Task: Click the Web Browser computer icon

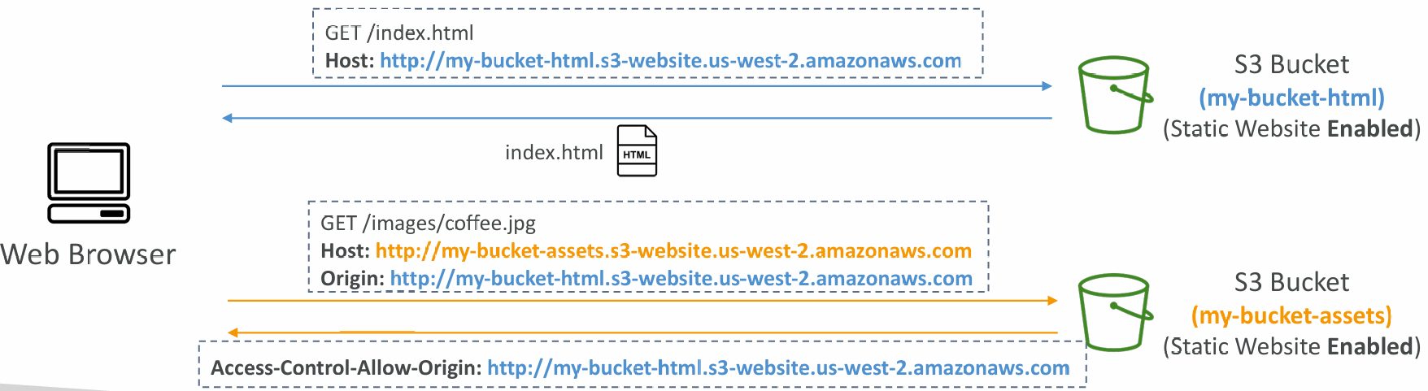Action: 89,183
